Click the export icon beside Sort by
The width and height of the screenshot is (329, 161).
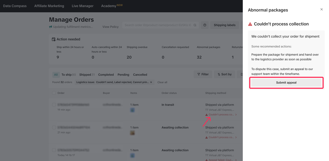click(241, 74)
